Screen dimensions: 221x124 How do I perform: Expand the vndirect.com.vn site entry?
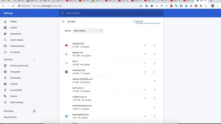(145, 99)
